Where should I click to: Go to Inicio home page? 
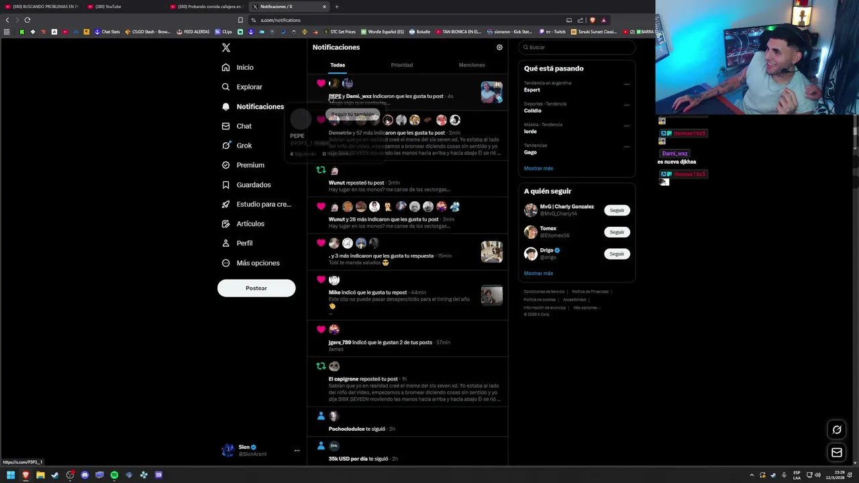click(x=238, y=67)
